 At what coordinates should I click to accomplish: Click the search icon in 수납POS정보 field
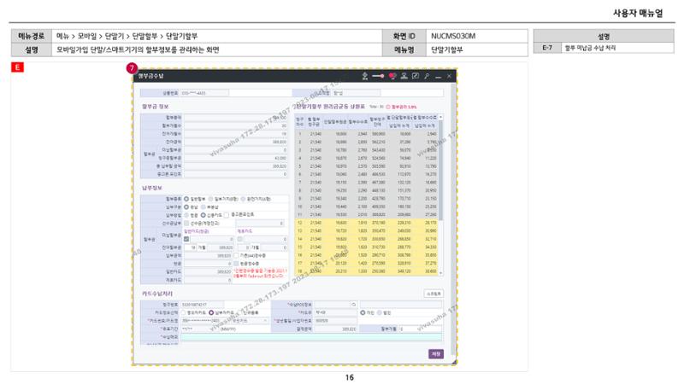point(354,305)
